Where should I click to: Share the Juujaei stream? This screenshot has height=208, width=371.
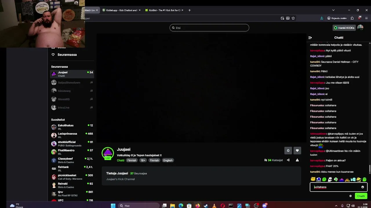288,160
